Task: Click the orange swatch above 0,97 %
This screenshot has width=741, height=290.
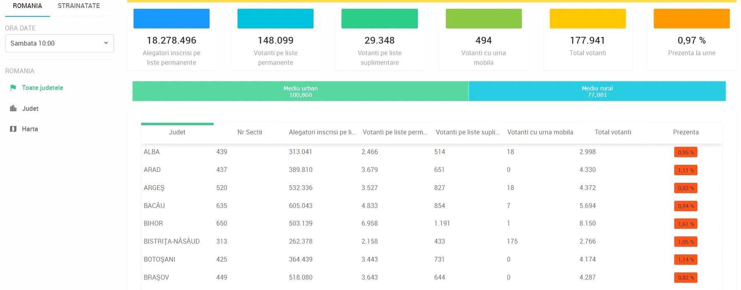Action: pyautogui.click(x=691, y=19)
